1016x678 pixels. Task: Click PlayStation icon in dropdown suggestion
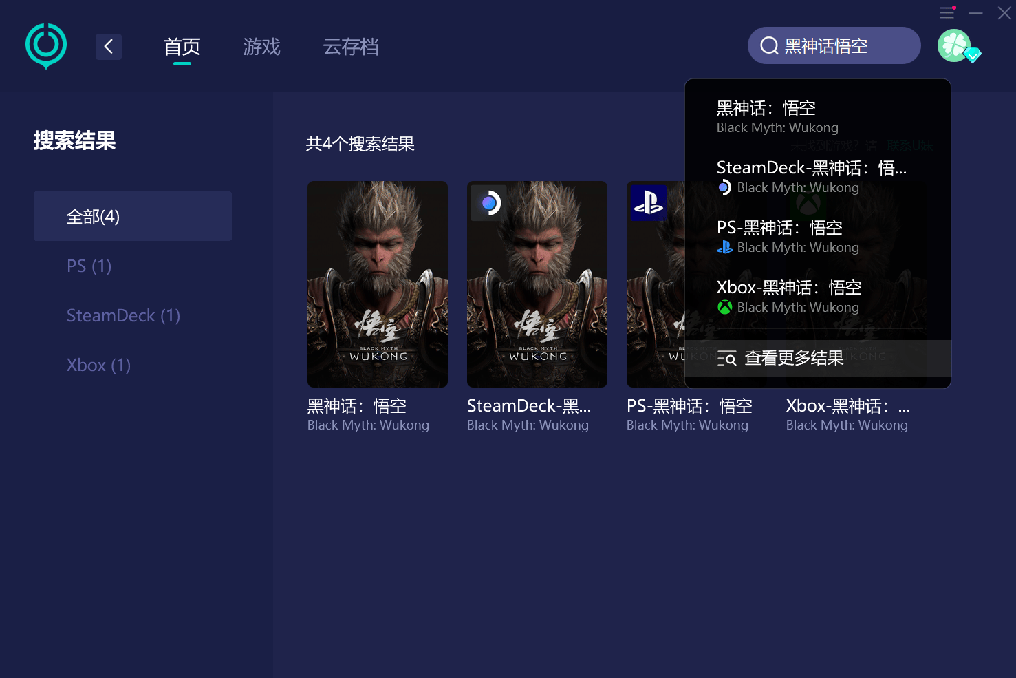[x=724, y=247]
